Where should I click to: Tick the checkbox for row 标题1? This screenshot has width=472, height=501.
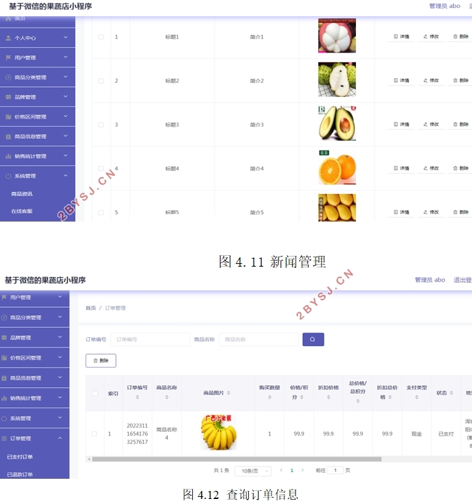[x=100, y=37]
